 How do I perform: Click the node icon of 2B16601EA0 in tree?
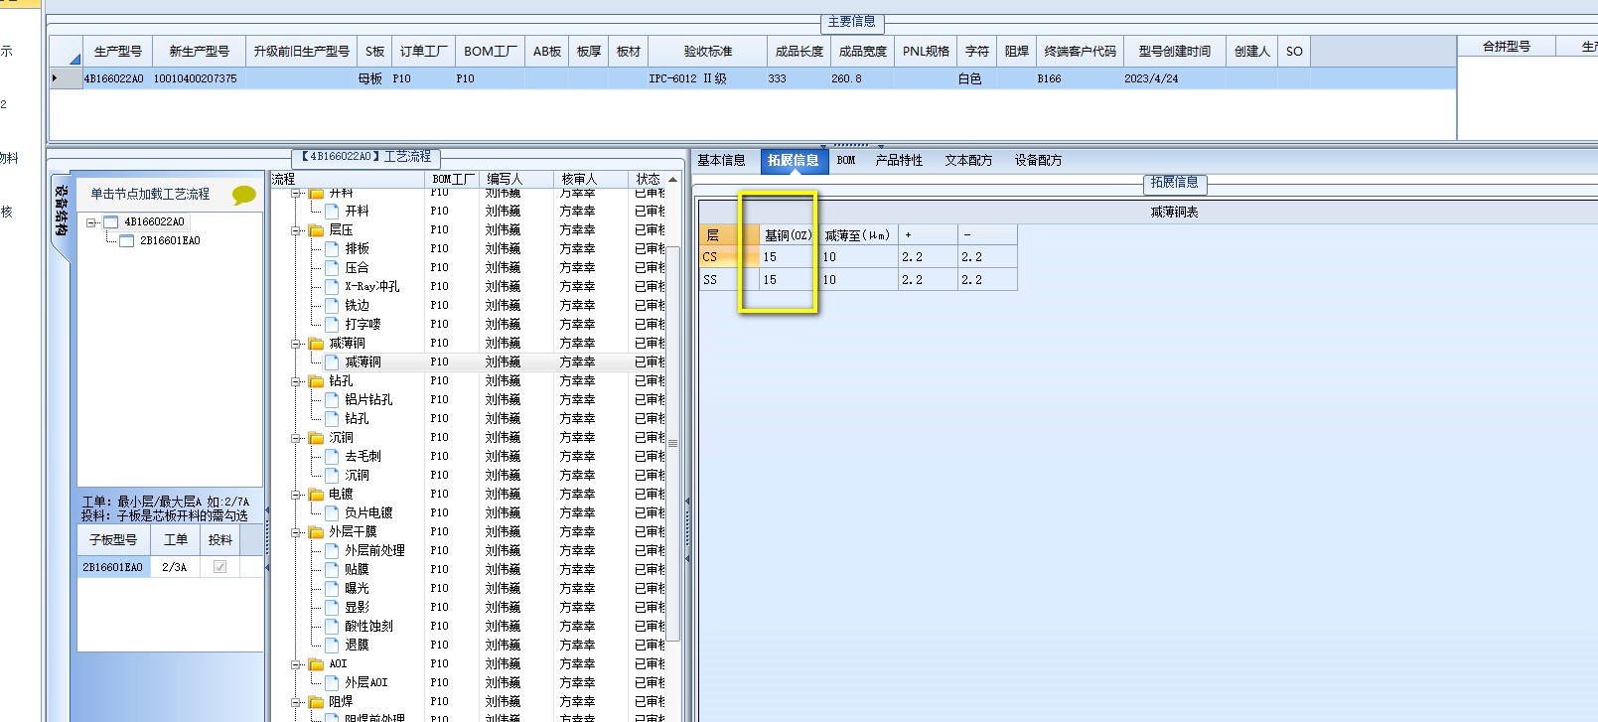[127, 241]
